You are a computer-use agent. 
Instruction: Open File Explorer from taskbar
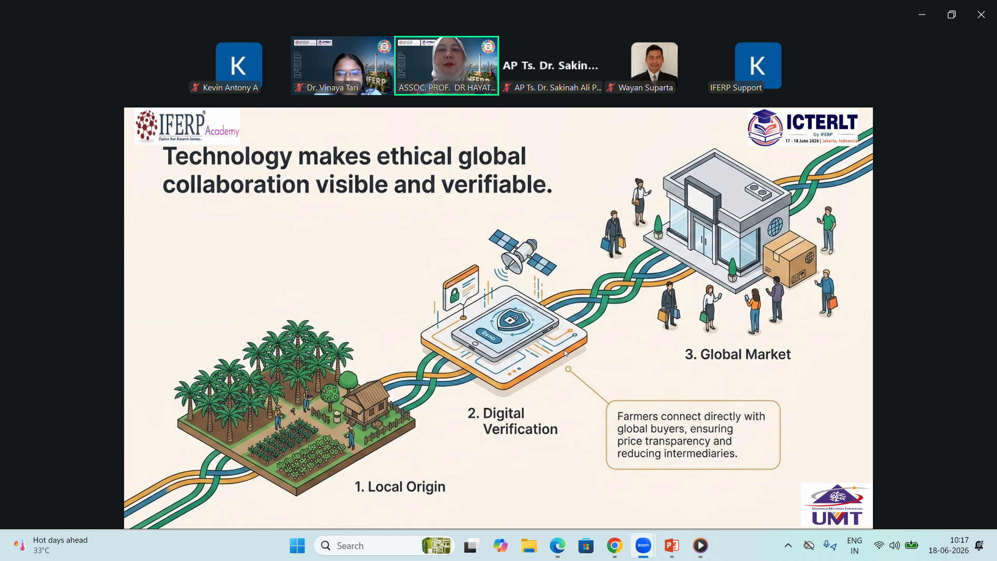coord(529,545)
